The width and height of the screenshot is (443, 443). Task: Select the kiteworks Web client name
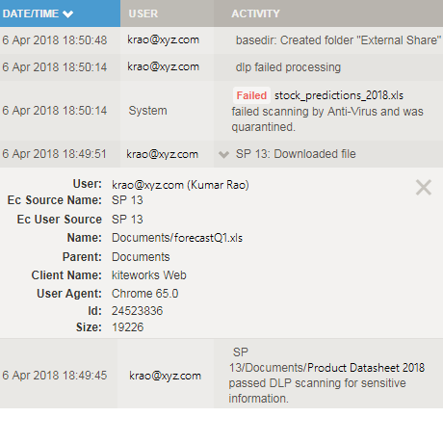[x=149, y=275]
